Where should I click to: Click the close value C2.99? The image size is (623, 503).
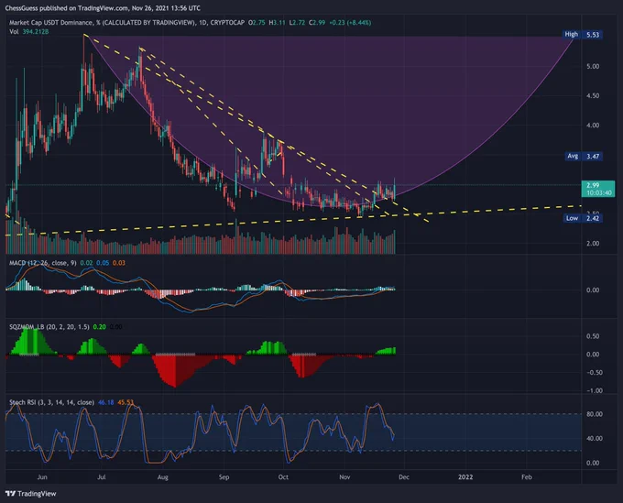[317, 23]
